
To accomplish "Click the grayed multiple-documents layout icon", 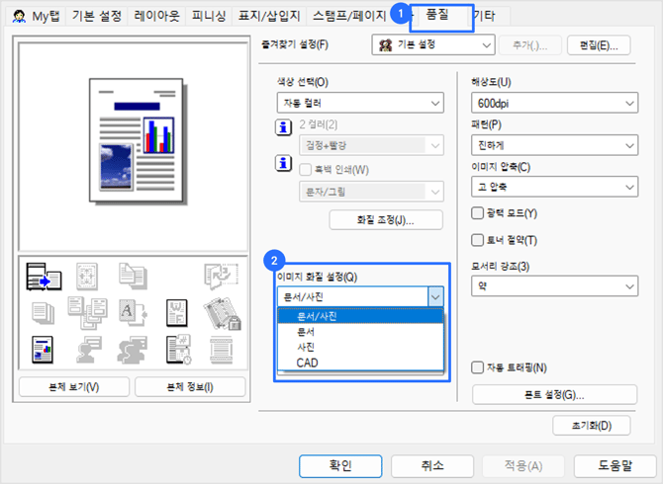I will (87, 313).
